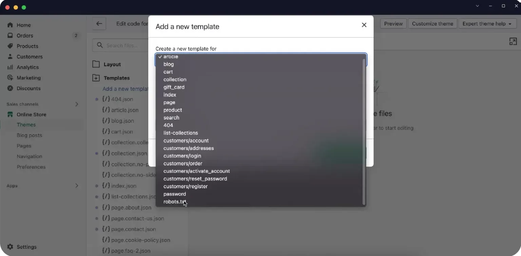Select the checked article option
This screenshot has height=256, width=521.
click(260, 57)
